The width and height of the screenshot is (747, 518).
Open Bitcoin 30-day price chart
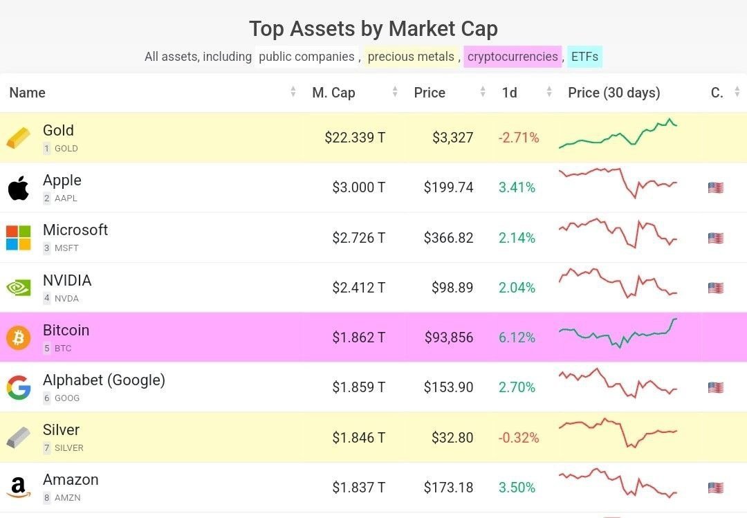click(x=618, y=333)
